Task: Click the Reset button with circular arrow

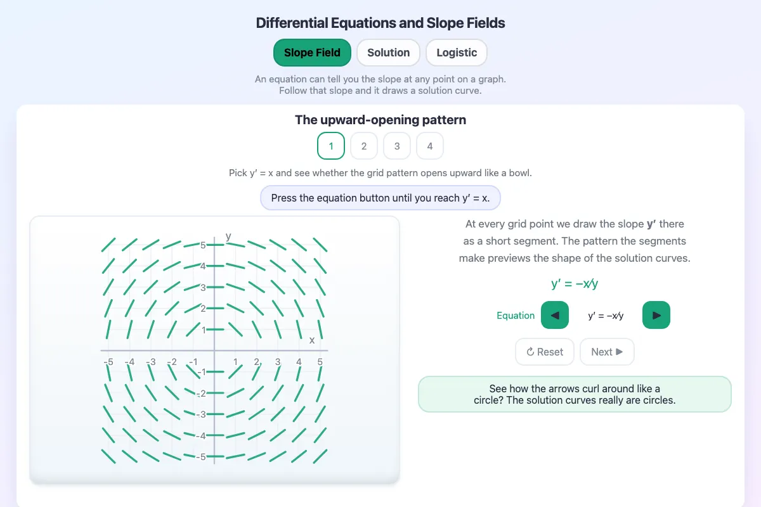Action: coord(545,352)
